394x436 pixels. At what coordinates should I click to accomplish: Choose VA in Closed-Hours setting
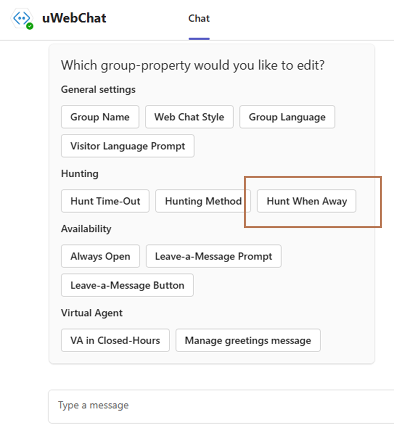(x=115, y=340)
